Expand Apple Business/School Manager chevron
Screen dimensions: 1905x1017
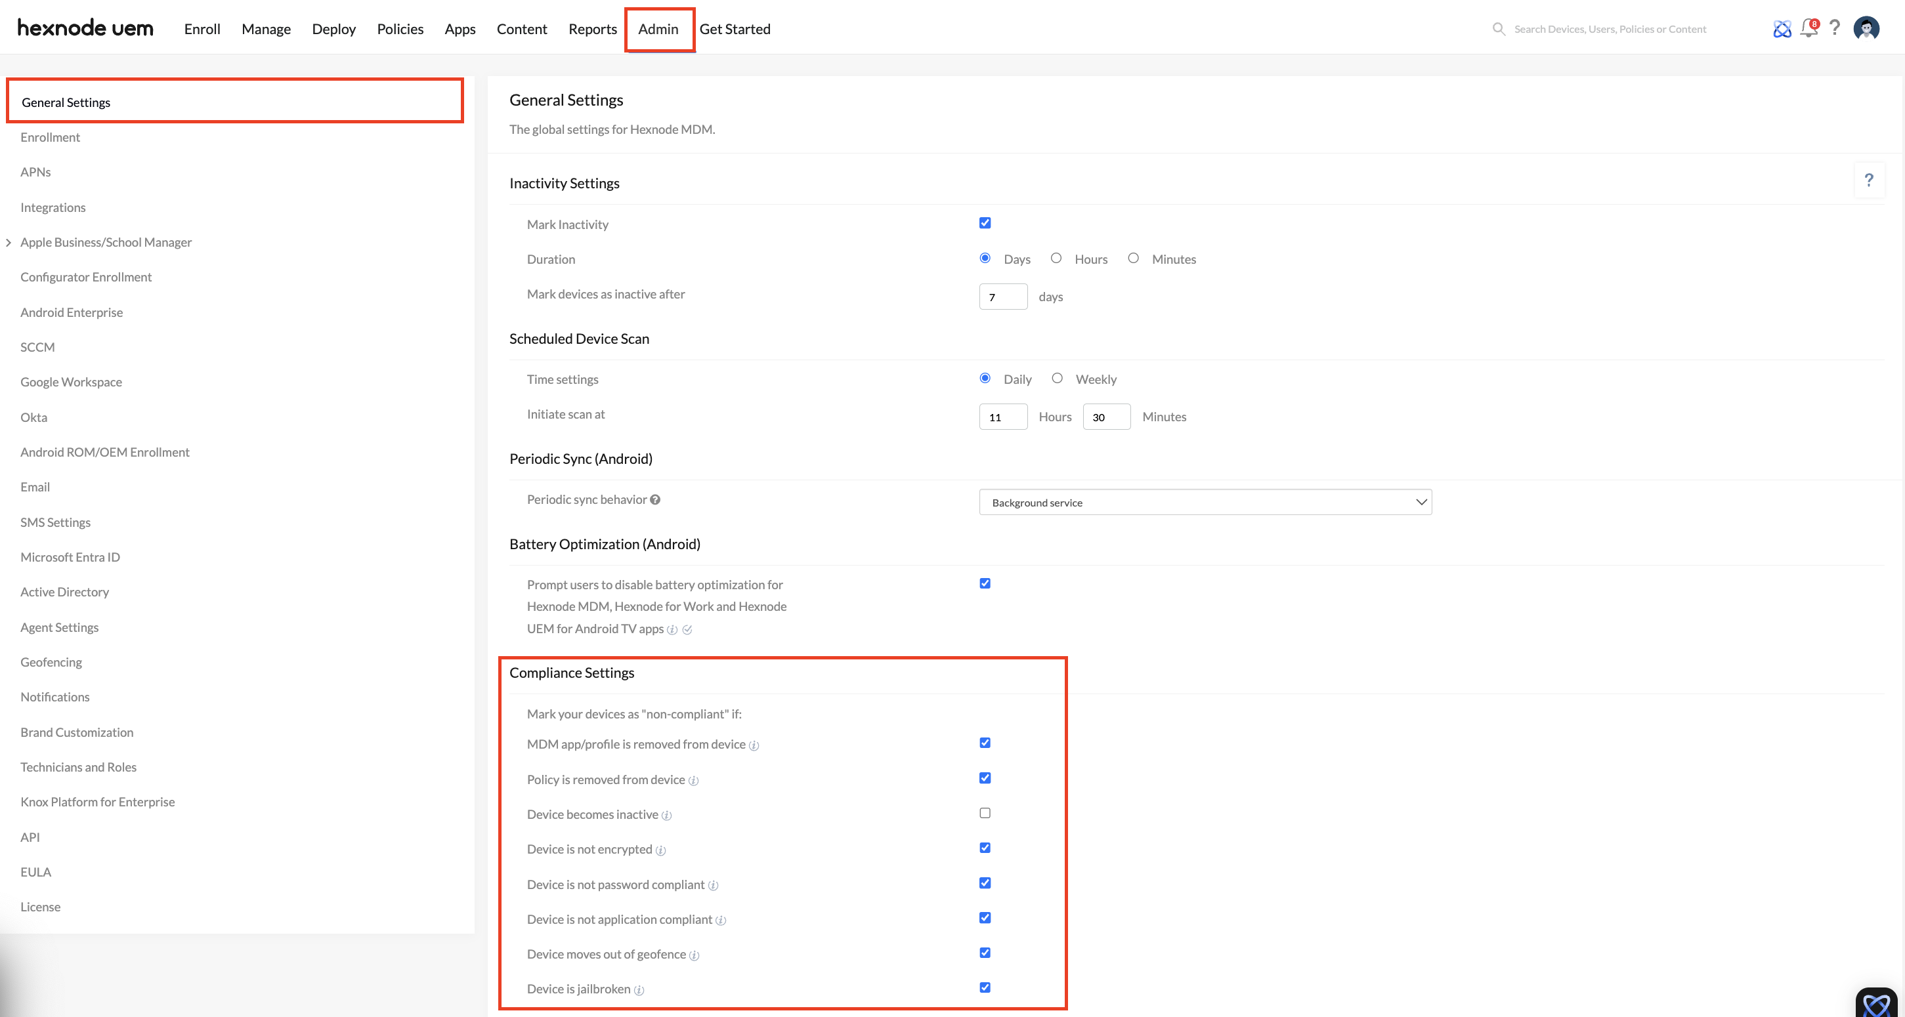(8, 242)
